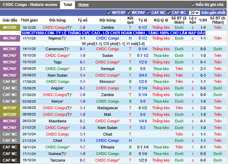228x164 pixels.
Task: Select the '1/2H' column header
Action: (x=203, y=20)
